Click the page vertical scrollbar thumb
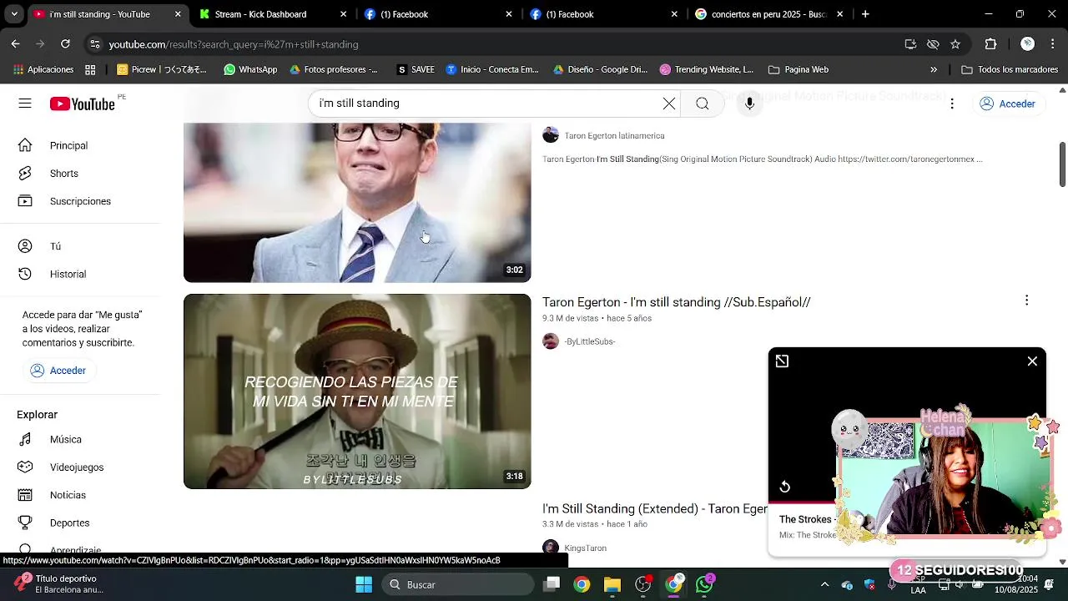Viewport: 1068px width, 601px height. click(x=1062, y=164)
